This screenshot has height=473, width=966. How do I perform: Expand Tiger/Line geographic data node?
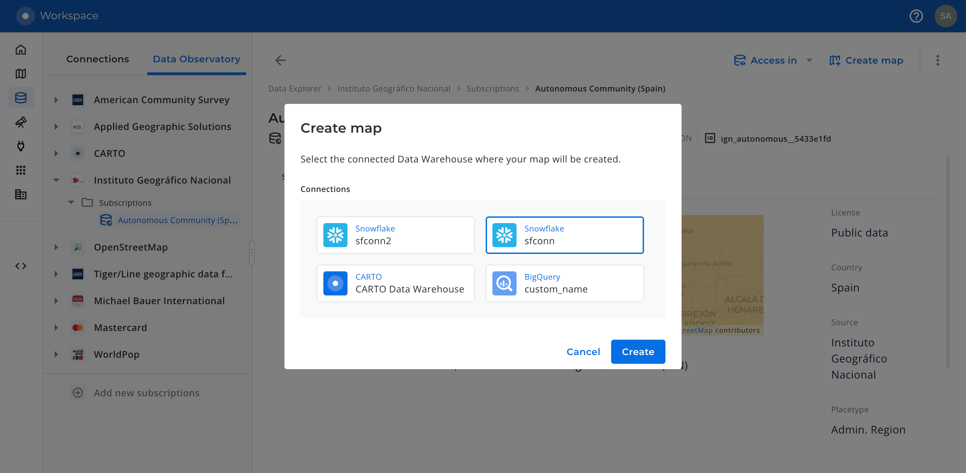[x=56, y=274]
